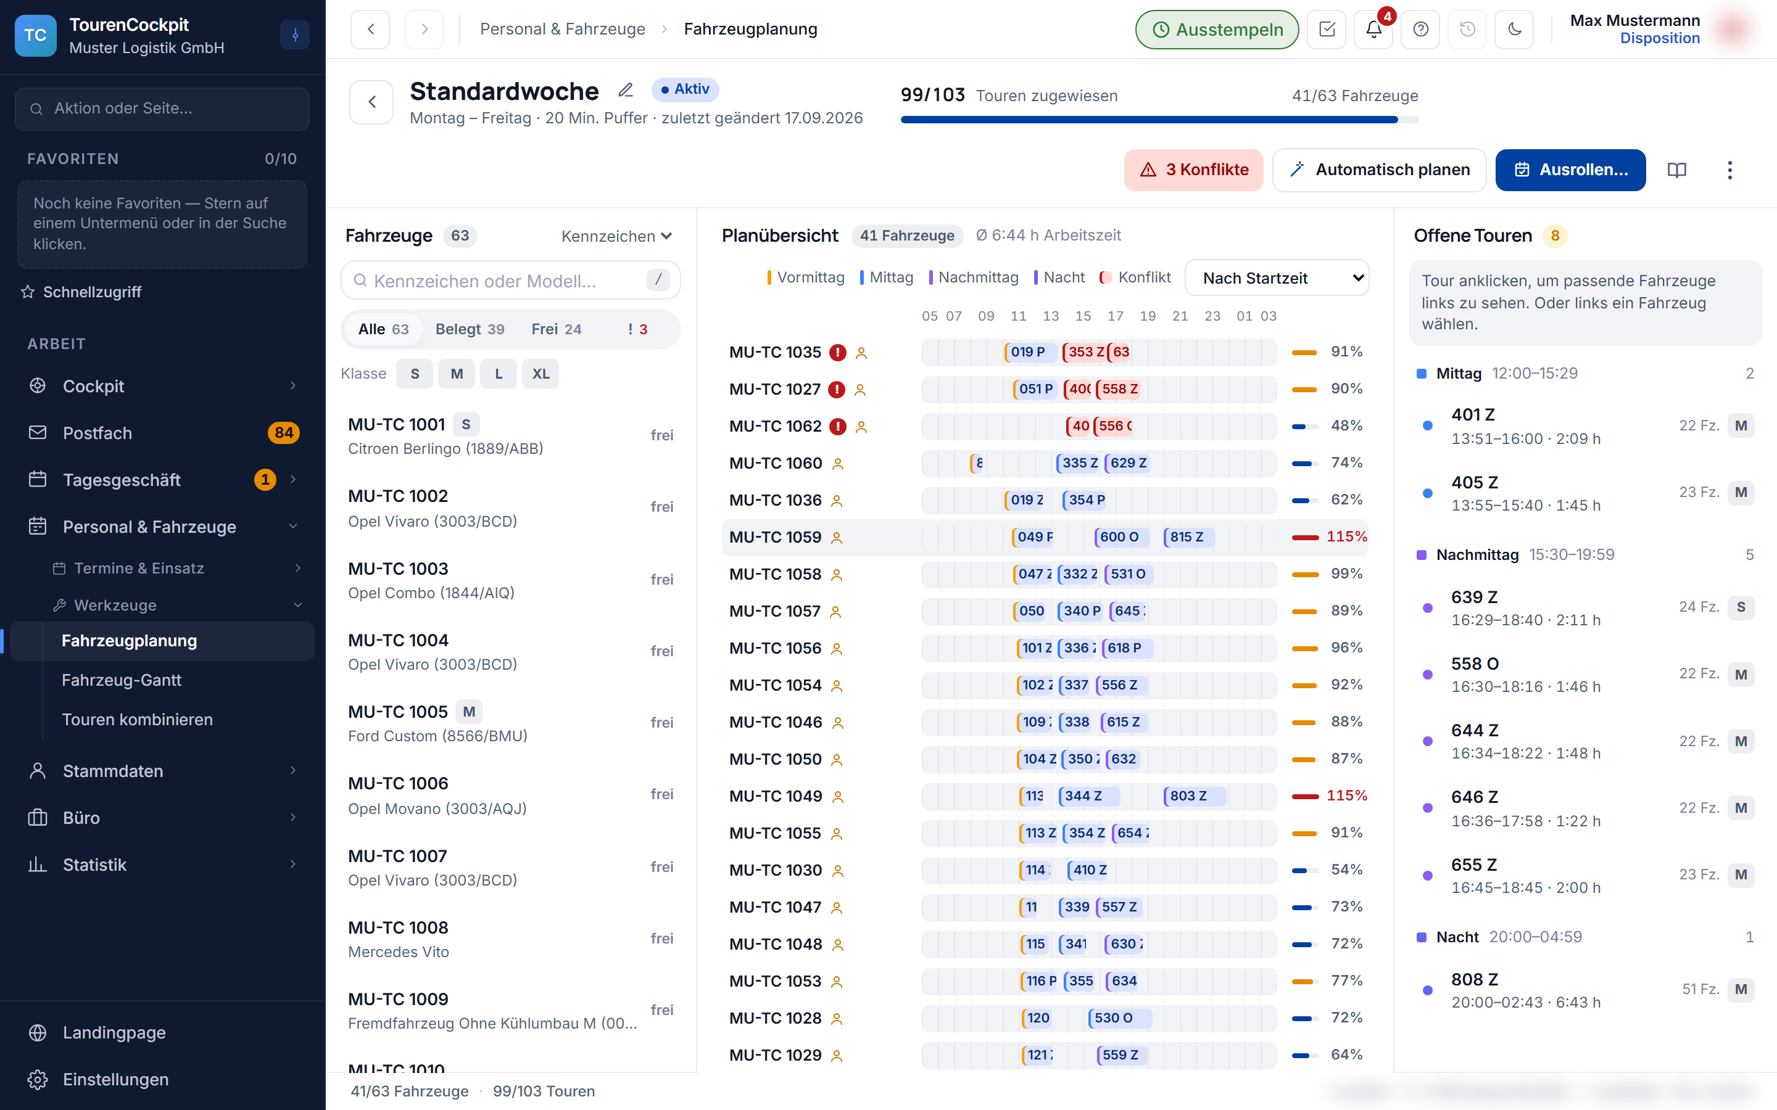The image size is (1777, 1110).
Task: Click the star icon beside Schnellzugriff
Action: point(28,292)
